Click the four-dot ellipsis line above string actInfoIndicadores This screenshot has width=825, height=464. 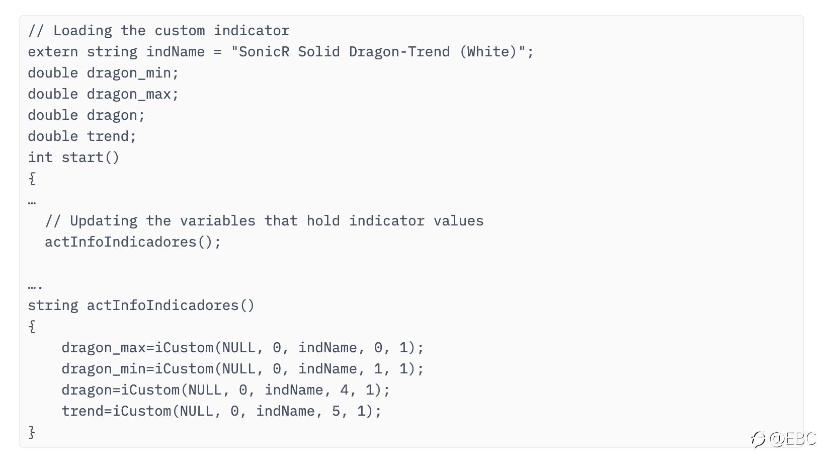point(35,287)
